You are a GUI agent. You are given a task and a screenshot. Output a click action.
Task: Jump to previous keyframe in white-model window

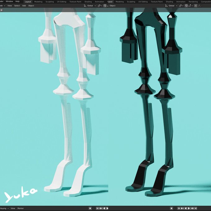click(x=101, y=208)
